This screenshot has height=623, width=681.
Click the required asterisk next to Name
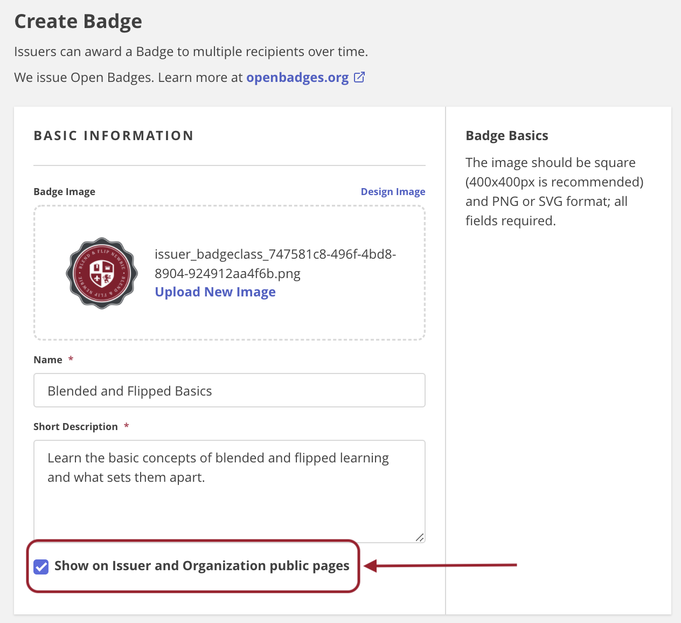pos(71,359)
